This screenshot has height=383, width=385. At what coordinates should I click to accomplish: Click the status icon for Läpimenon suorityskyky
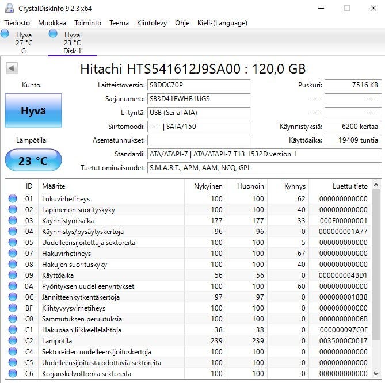13,209
